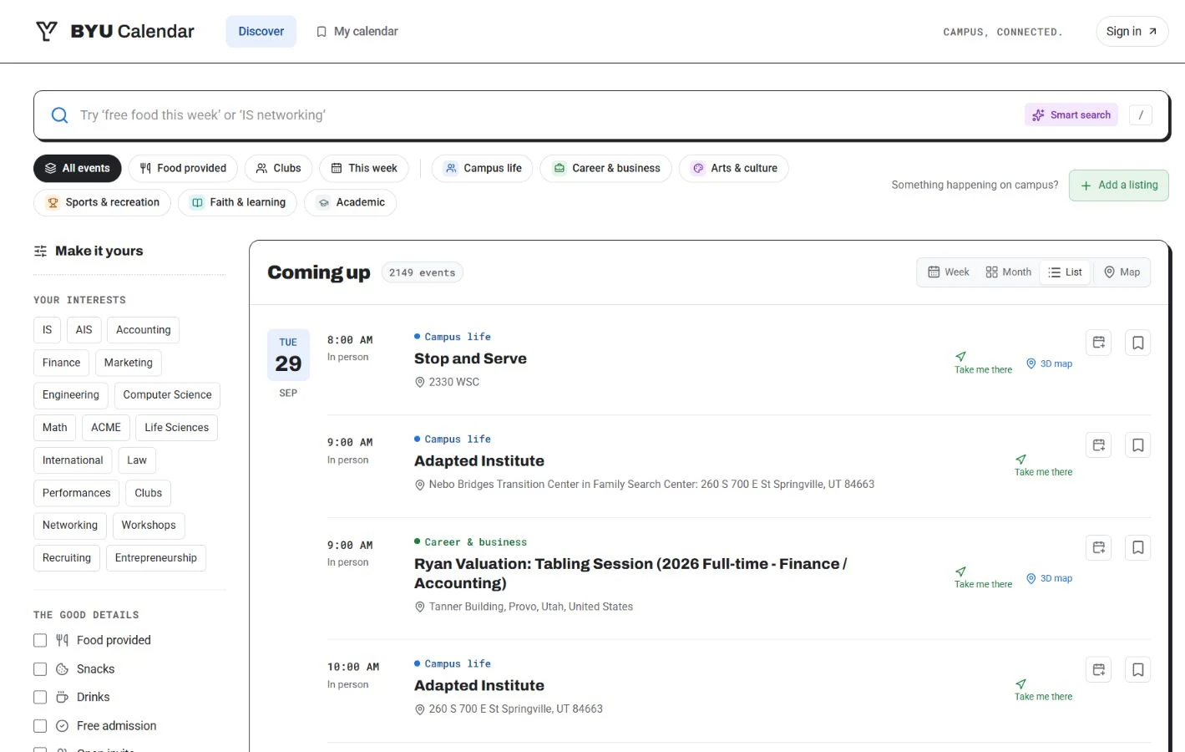Click Take me there for Ryan Valuation

click(983, 578)
